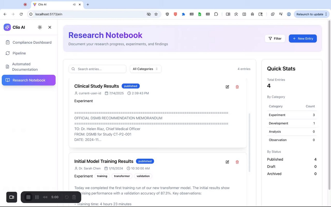Discard recording with trash icon
Viewport: 331px width, 207px height.
pyautogui.click(x=74, y=197)
